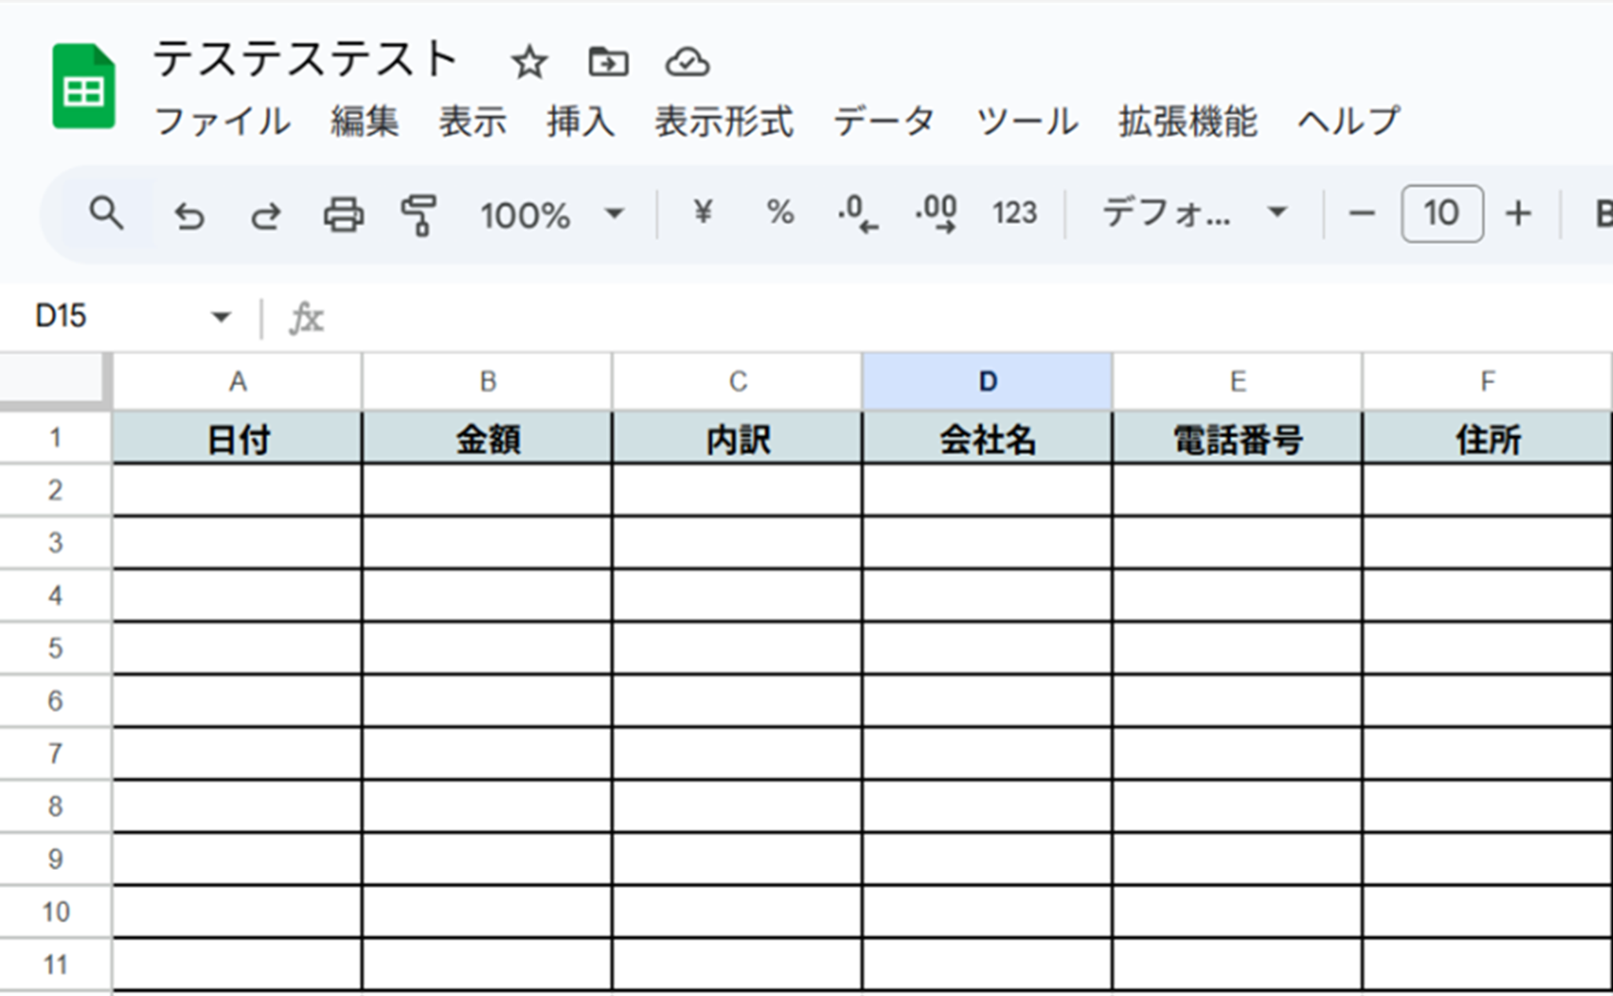Click the redo arrow icon

pos(265,215)
